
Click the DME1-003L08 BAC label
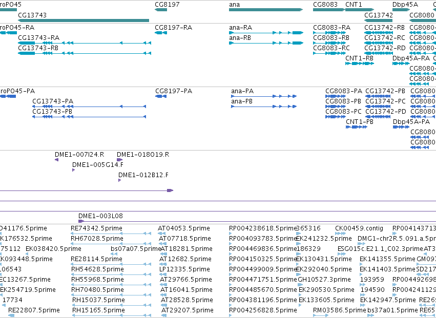click(100, 216)
